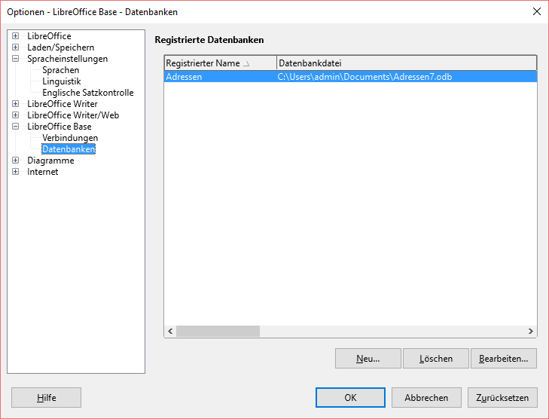Collapse the Spracheinstellungen node

[x=15, y=59]
